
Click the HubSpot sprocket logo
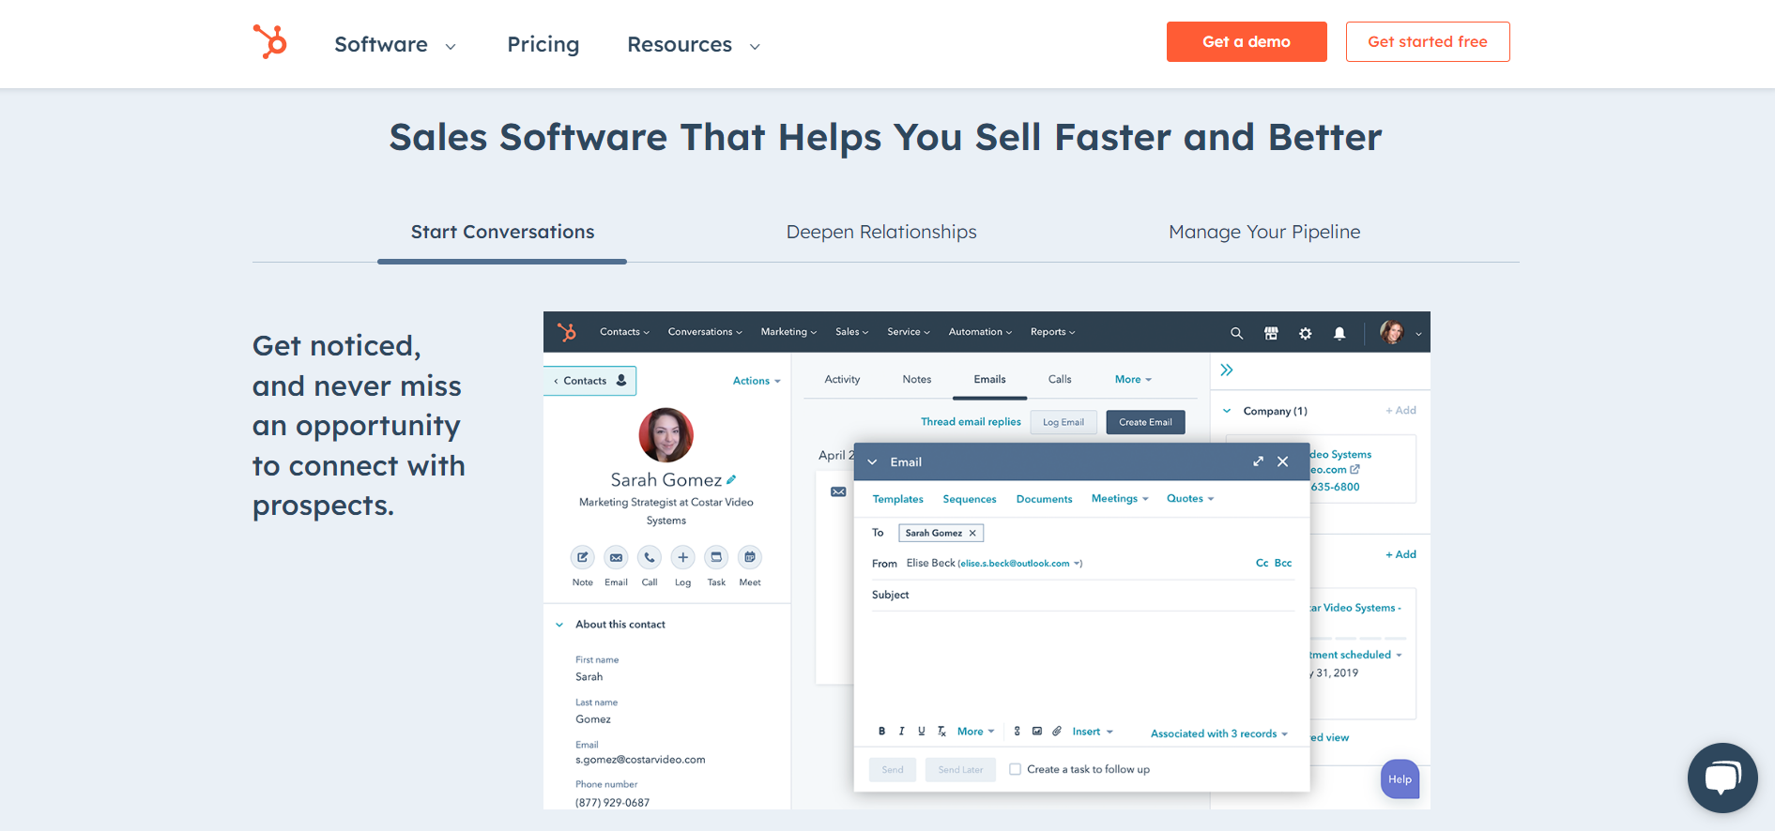270,42
